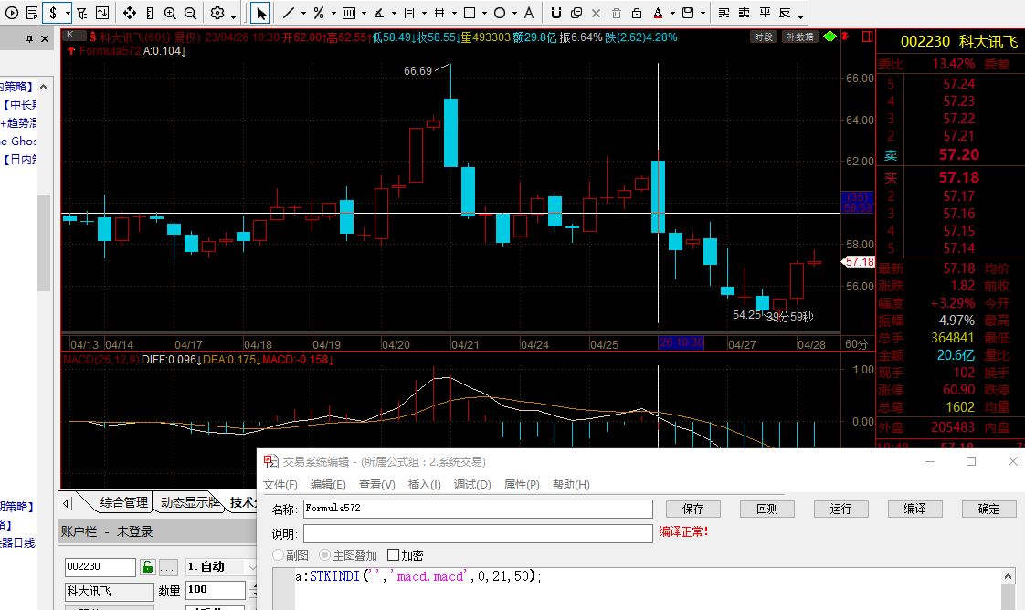Enable the 加密 encryption checkbox
1025x610 pixels.
(x=393, y=555)
